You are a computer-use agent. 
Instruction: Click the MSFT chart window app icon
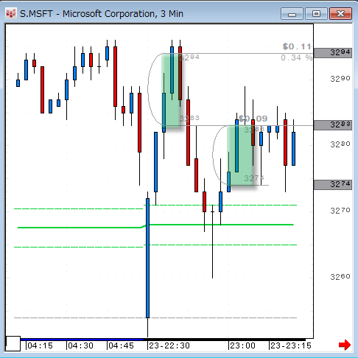coord(11,14)
